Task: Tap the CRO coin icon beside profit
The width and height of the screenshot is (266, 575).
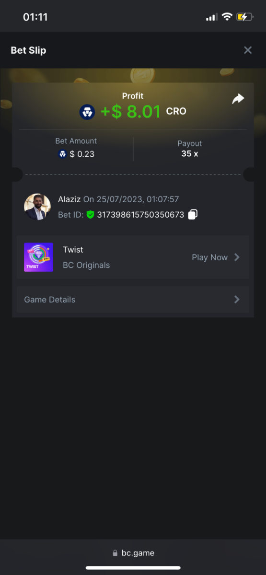Action: (x=87, y=112)
